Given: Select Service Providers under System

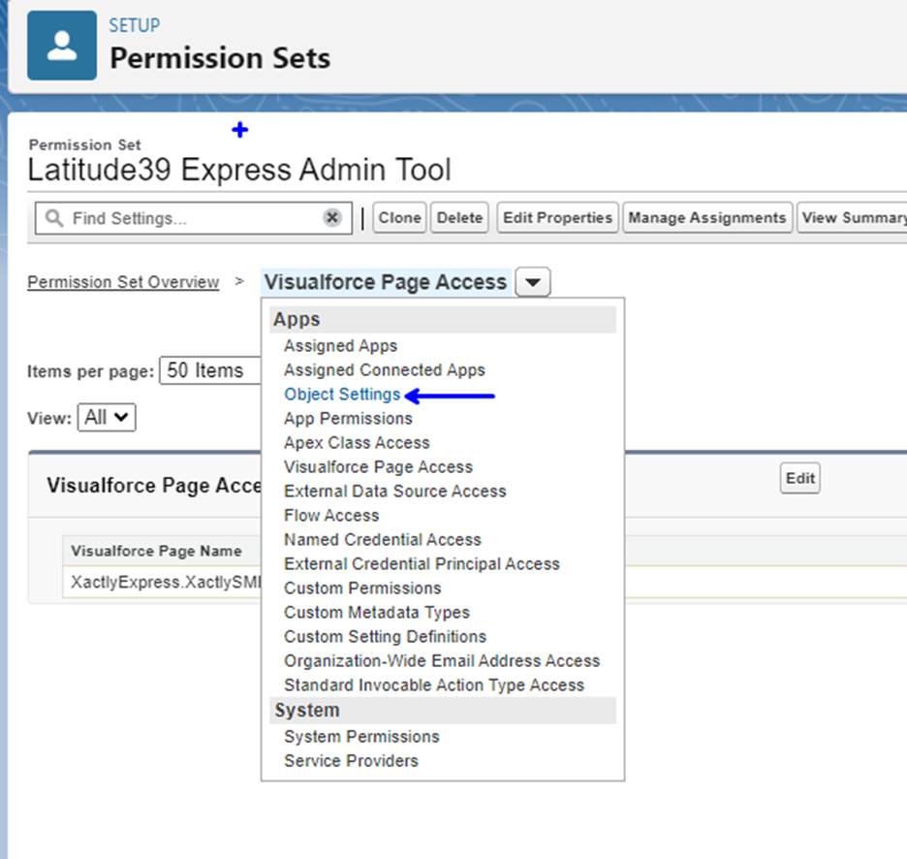Looking at the screenshot, I should coord(351,761).
